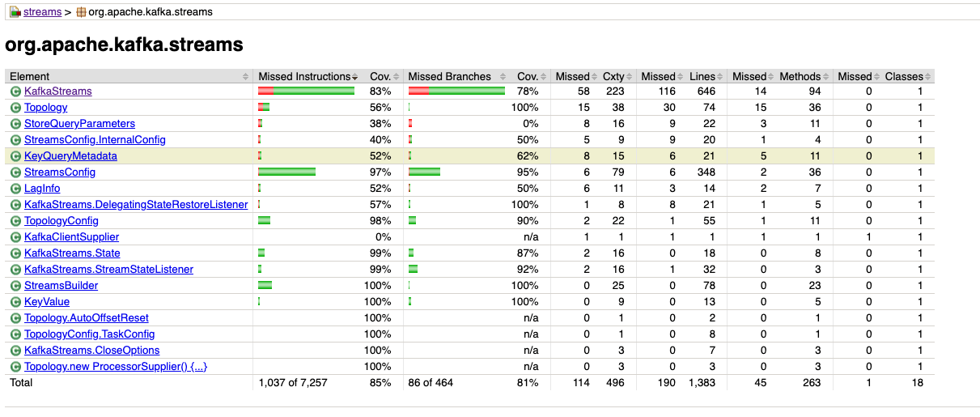Click the class icon beside StreamsBuilder

click(15, 286)
